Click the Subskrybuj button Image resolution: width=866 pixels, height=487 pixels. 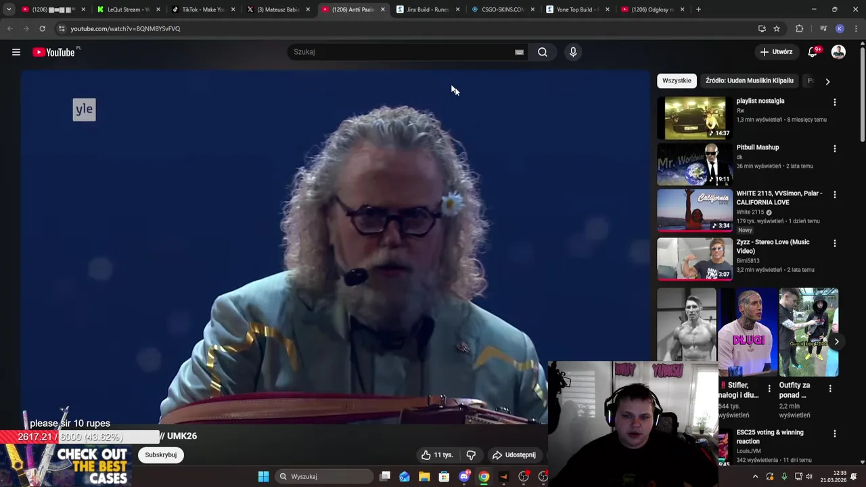[160, 455]
